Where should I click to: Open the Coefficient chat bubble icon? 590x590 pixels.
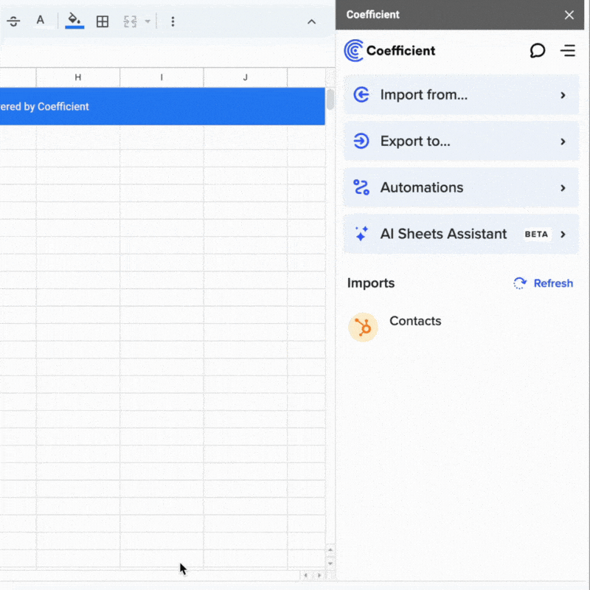tap(538, 50)
